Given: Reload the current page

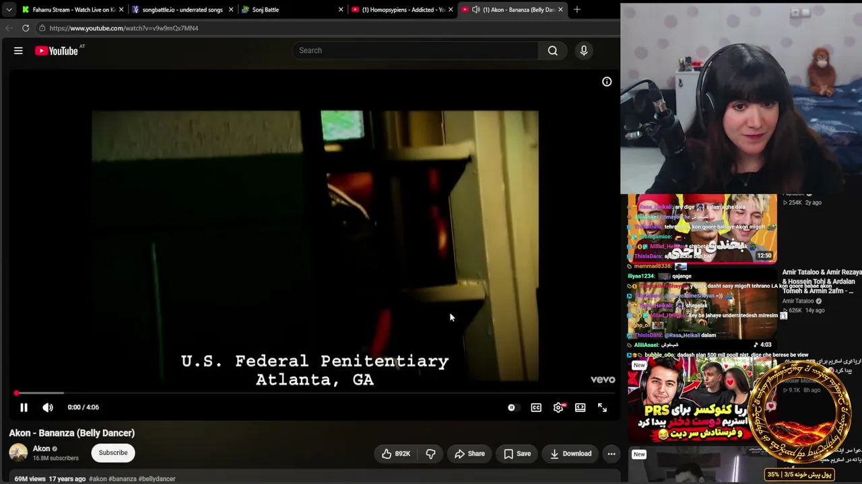Looking at the screenshot, I should pyautogui.click(x=26, y=28).
